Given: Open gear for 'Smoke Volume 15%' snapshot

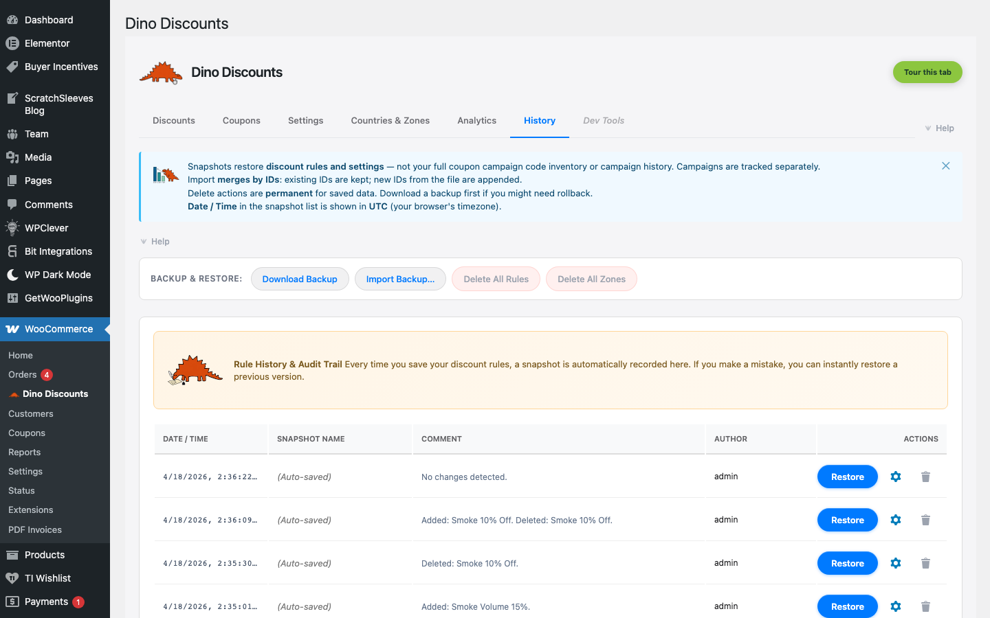Looking at the screenshot, I should pos(896,606).
